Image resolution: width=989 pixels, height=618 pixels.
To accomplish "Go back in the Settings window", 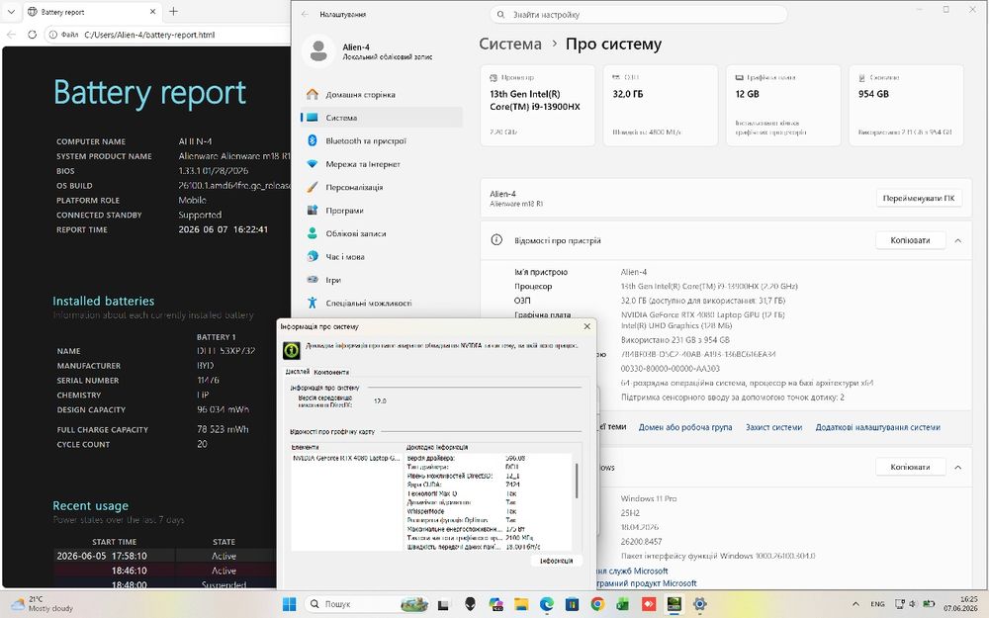I will point(306,14).
